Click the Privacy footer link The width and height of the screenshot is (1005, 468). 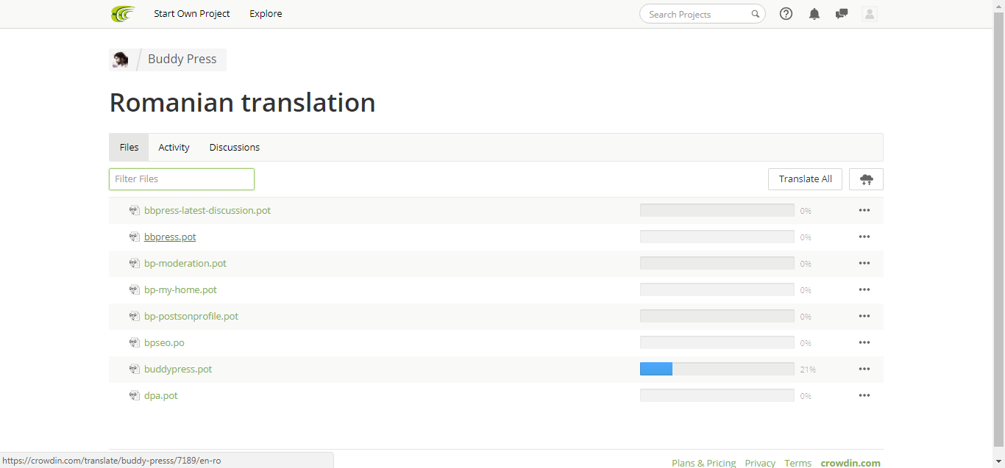[x=760, y=463]
